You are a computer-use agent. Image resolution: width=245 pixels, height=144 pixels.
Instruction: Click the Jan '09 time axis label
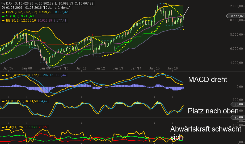click(45, 68)
